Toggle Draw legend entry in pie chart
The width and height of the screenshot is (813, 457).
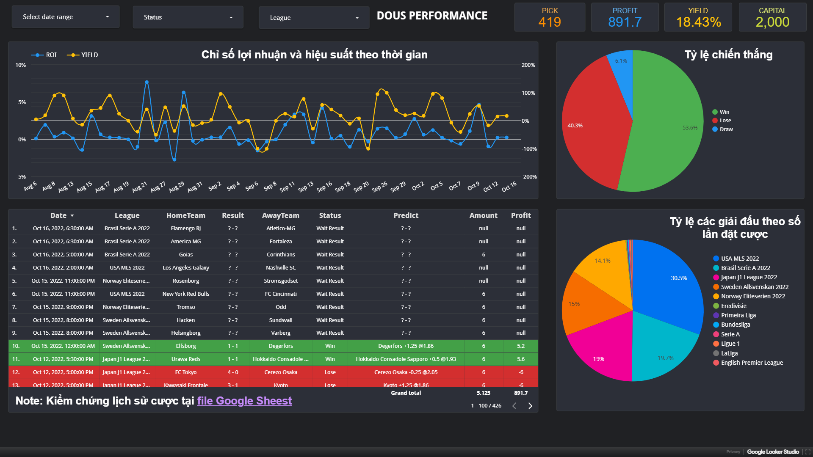[726, 129]
